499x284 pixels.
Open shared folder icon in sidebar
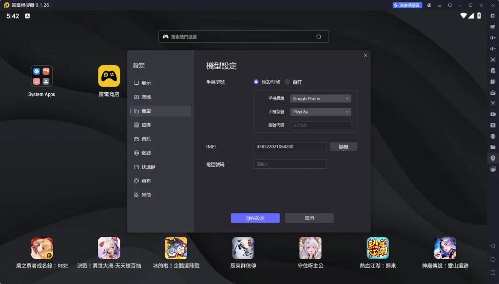pyautogui.click(x=493, y=147)
